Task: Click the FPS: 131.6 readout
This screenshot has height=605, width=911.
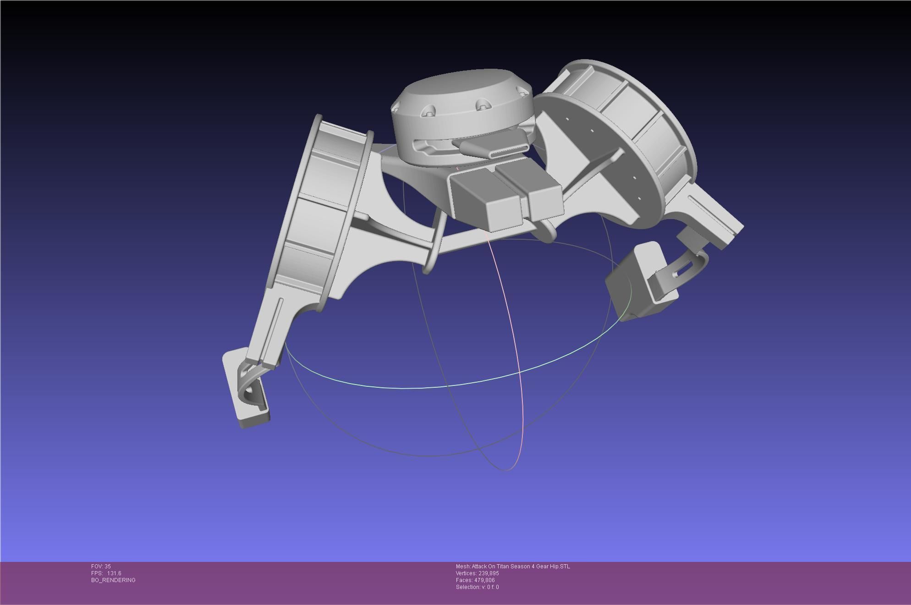Action: tap(106, 573)
